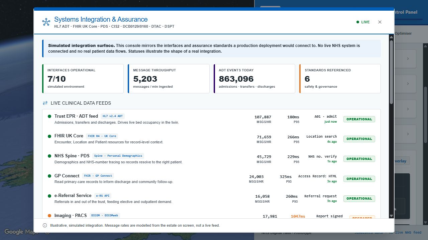Screen dimensions: 428x240
Task: Click the 'Referral request' last event text
Action: point(321,196)
